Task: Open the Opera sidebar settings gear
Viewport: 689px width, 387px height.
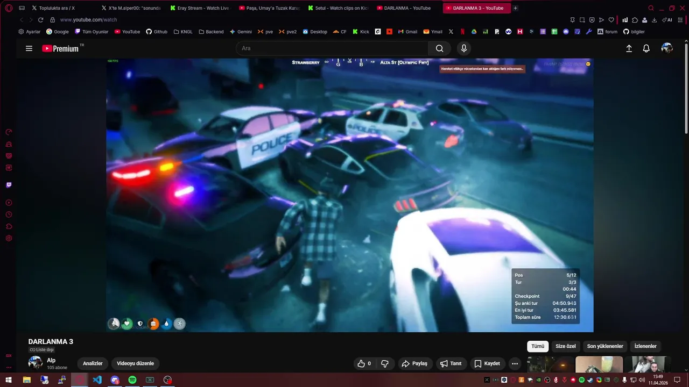Action: click(x=9, y=238)
